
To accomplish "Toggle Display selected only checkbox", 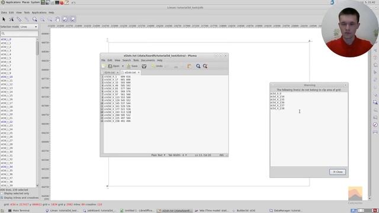I will point(2,193).
